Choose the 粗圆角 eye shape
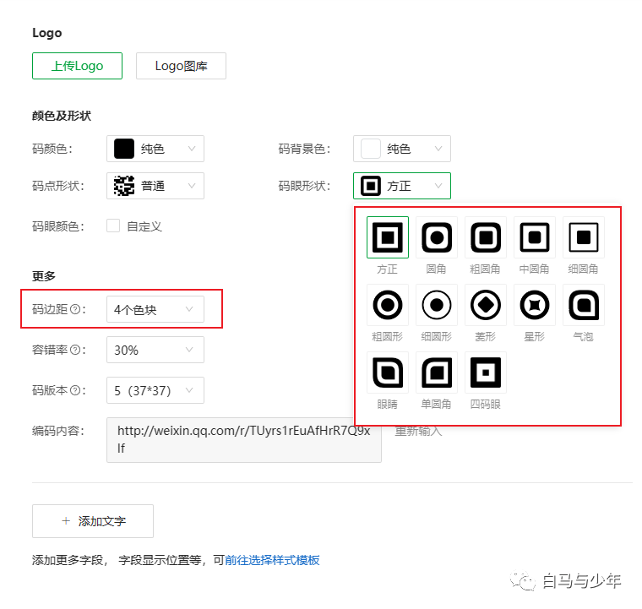 pos(486,237)
